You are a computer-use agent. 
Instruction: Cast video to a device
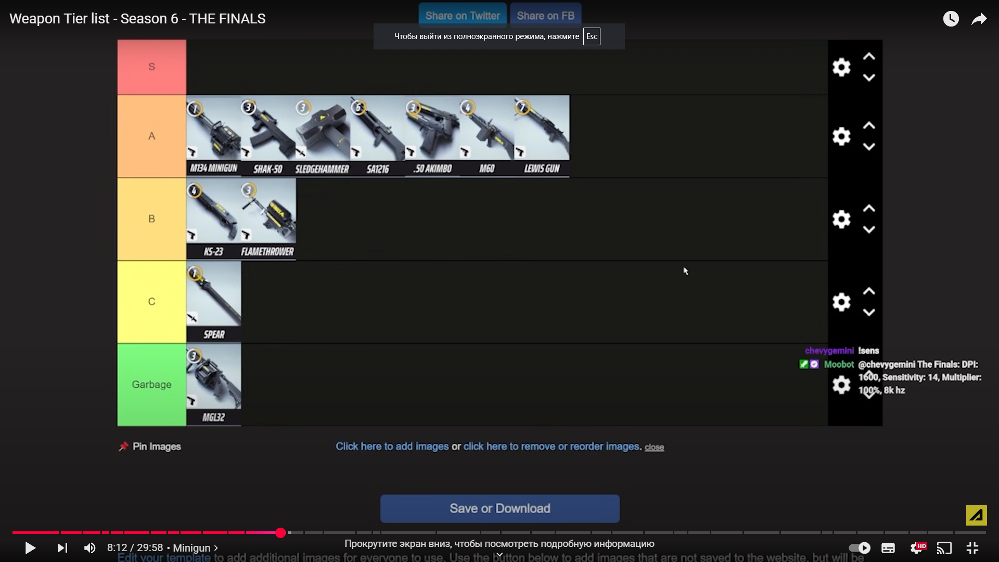coord(944,548)
